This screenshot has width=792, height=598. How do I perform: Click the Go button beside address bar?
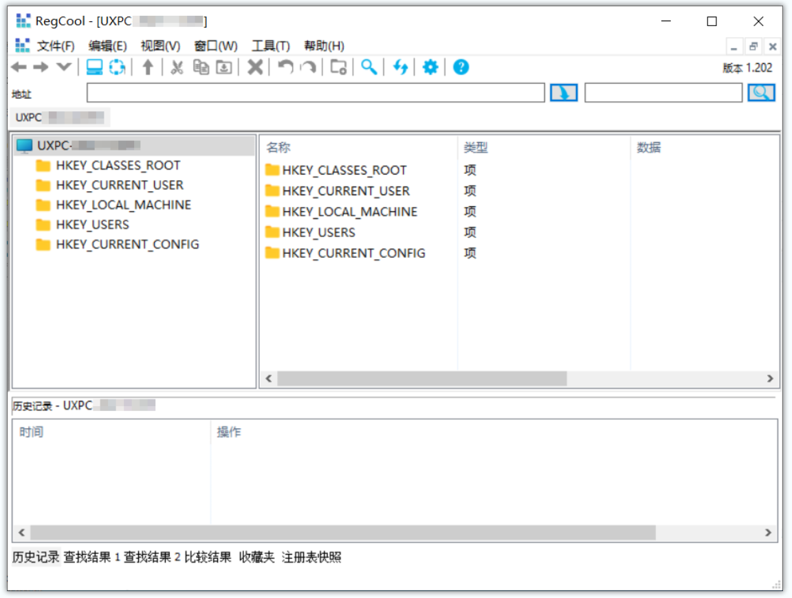[564, 93]
